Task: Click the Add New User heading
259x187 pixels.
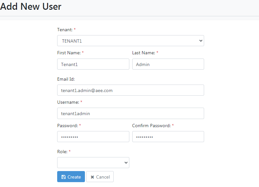Action: coord(31,7)
